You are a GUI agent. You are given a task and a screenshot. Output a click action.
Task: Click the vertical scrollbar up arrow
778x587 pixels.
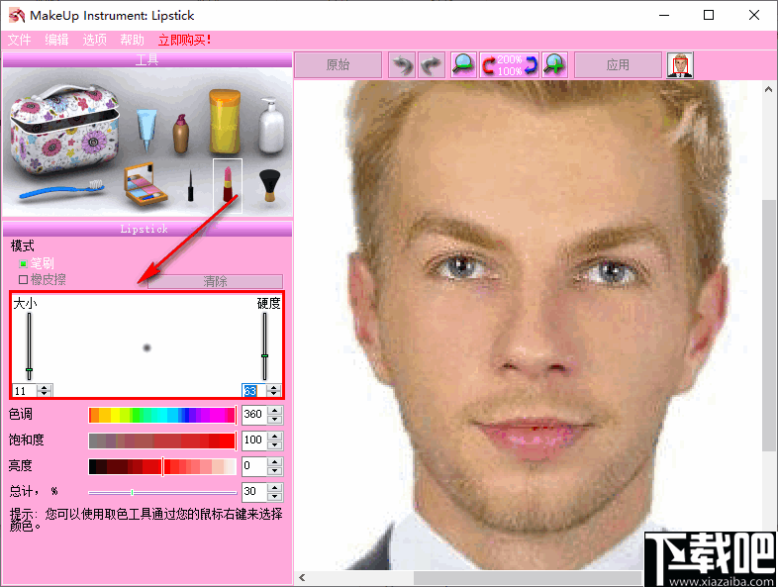pyautogui.click(x=768, y=90)
